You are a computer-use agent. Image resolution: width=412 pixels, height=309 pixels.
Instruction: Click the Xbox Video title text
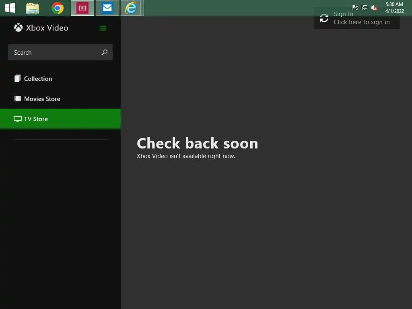click(x=47, y=28)
